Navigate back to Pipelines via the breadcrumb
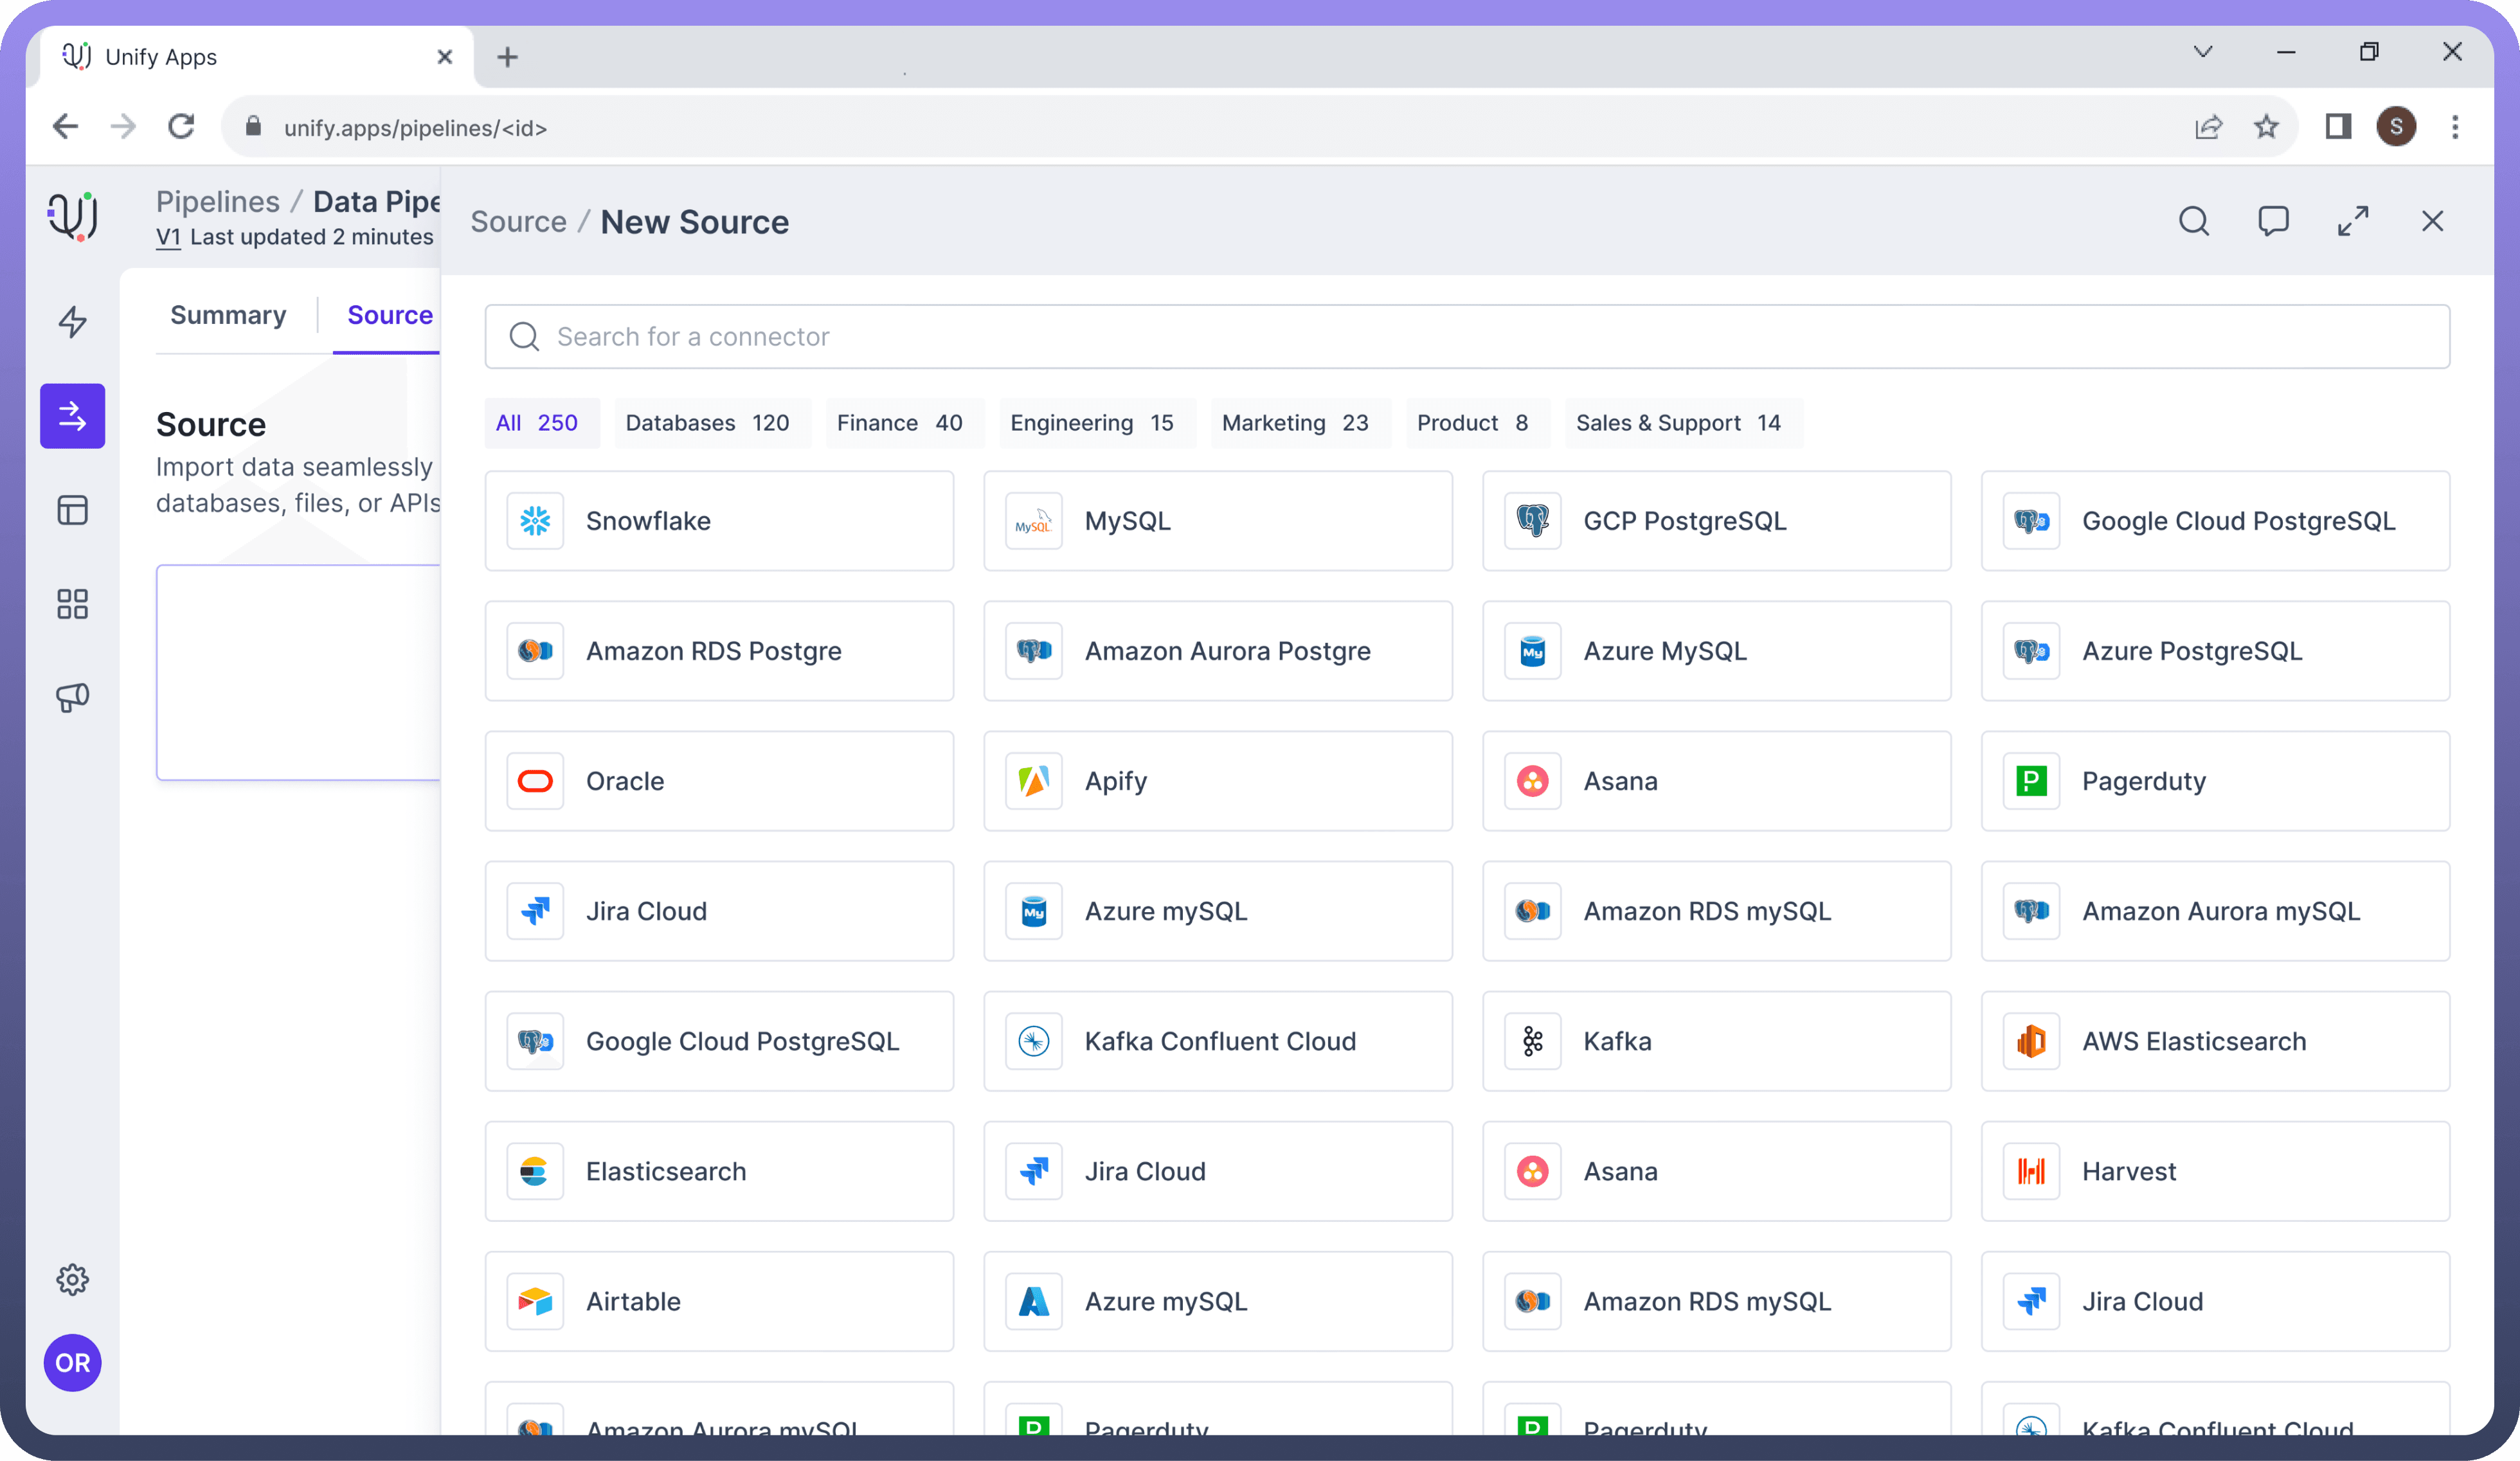 (217, 201)
